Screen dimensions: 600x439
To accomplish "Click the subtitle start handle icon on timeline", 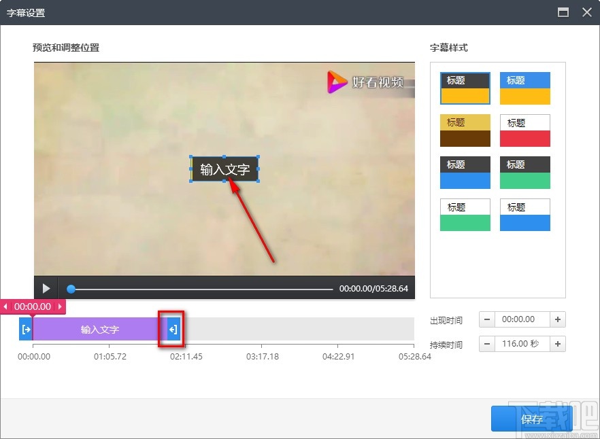I will coord(26,329).
